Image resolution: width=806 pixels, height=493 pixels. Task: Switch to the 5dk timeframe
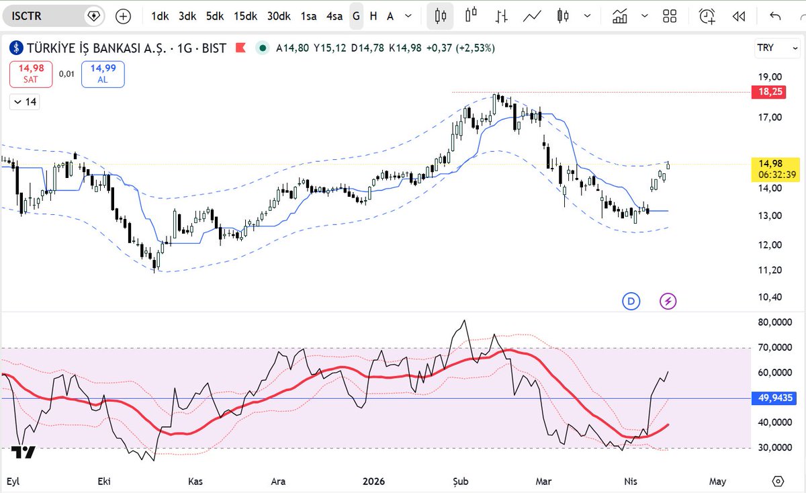pos(215,15)
